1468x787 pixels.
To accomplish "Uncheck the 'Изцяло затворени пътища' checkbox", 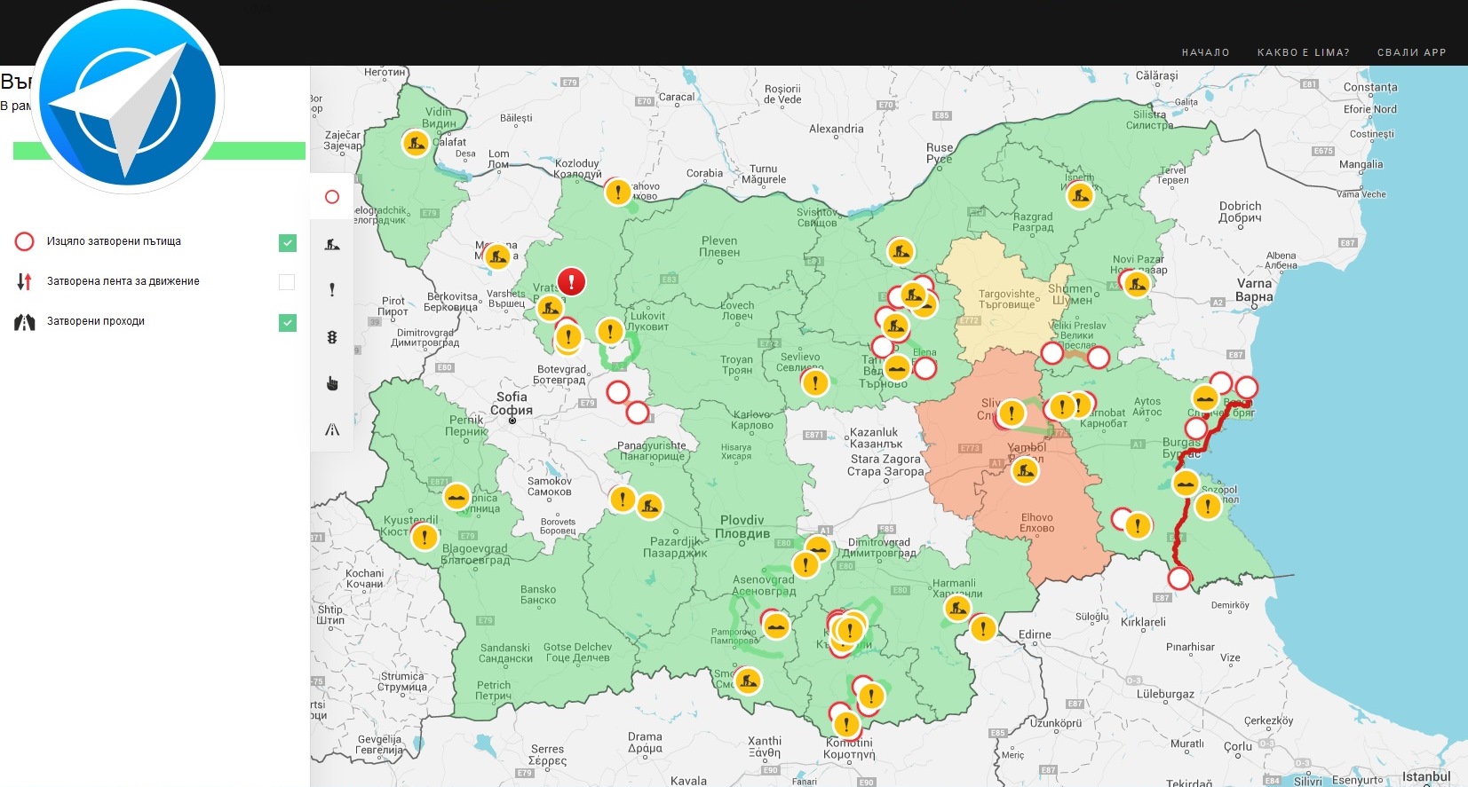I will pos(287,243).
